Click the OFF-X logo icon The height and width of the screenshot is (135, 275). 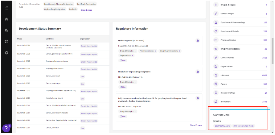click(214, 121)
